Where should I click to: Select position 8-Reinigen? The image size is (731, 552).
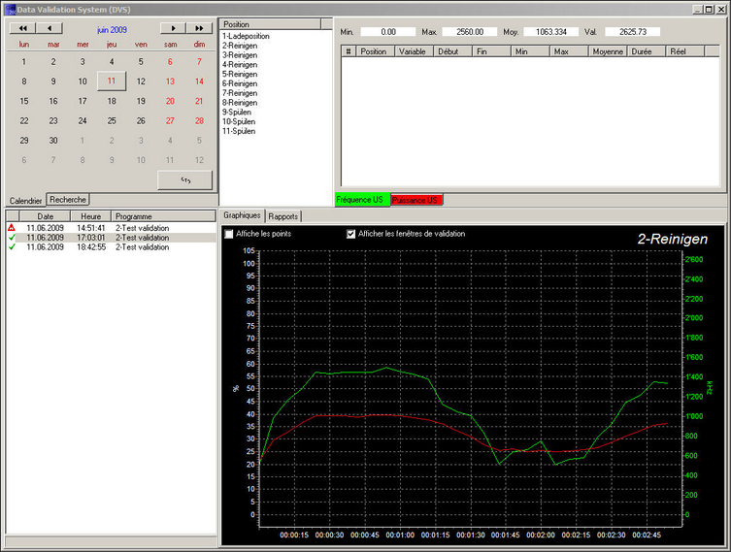pyautogui.click(x=240, y=103)
